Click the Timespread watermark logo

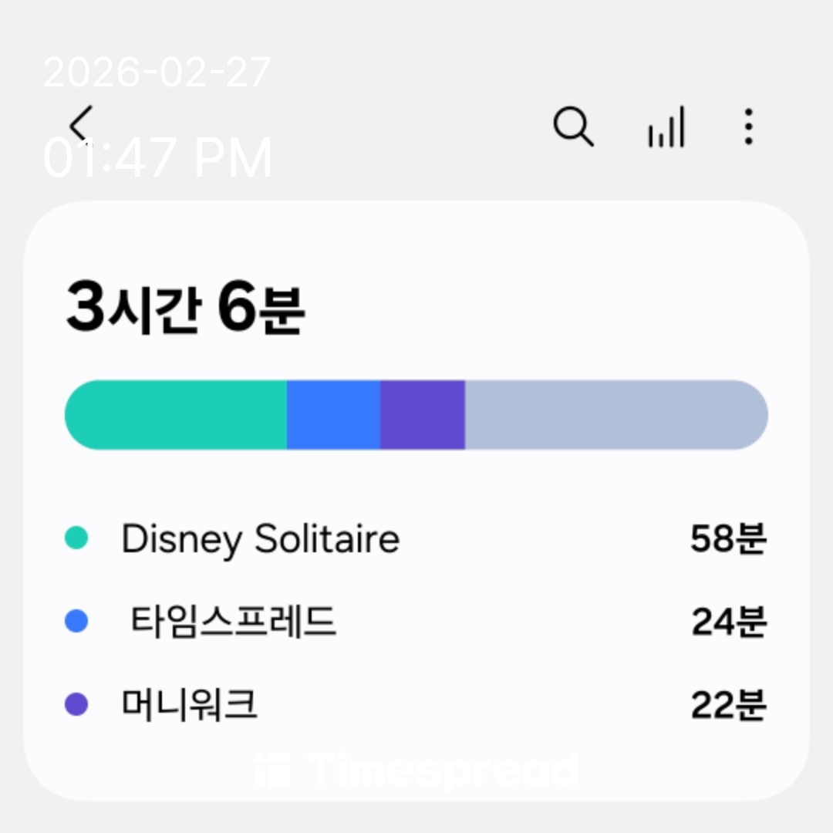point(416,770)
